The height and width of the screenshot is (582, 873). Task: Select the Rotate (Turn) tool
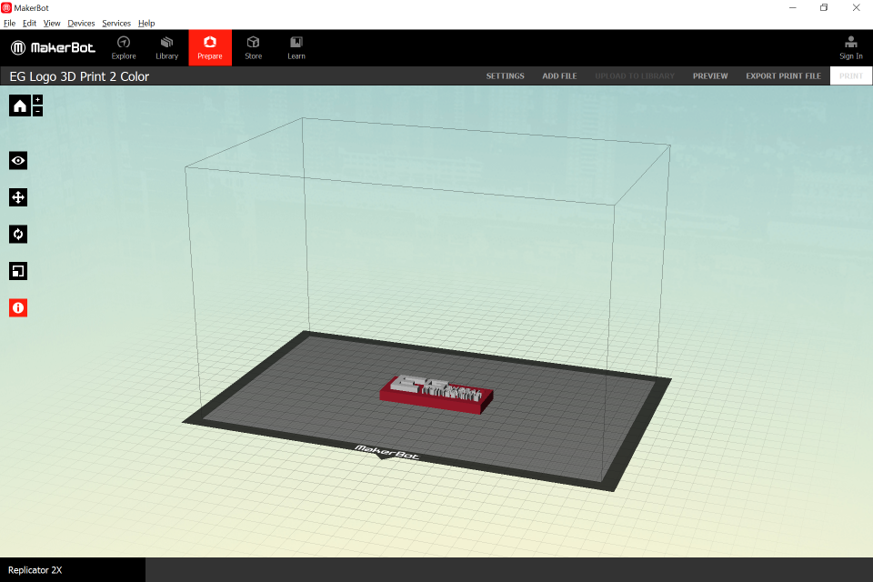(18, 234)
